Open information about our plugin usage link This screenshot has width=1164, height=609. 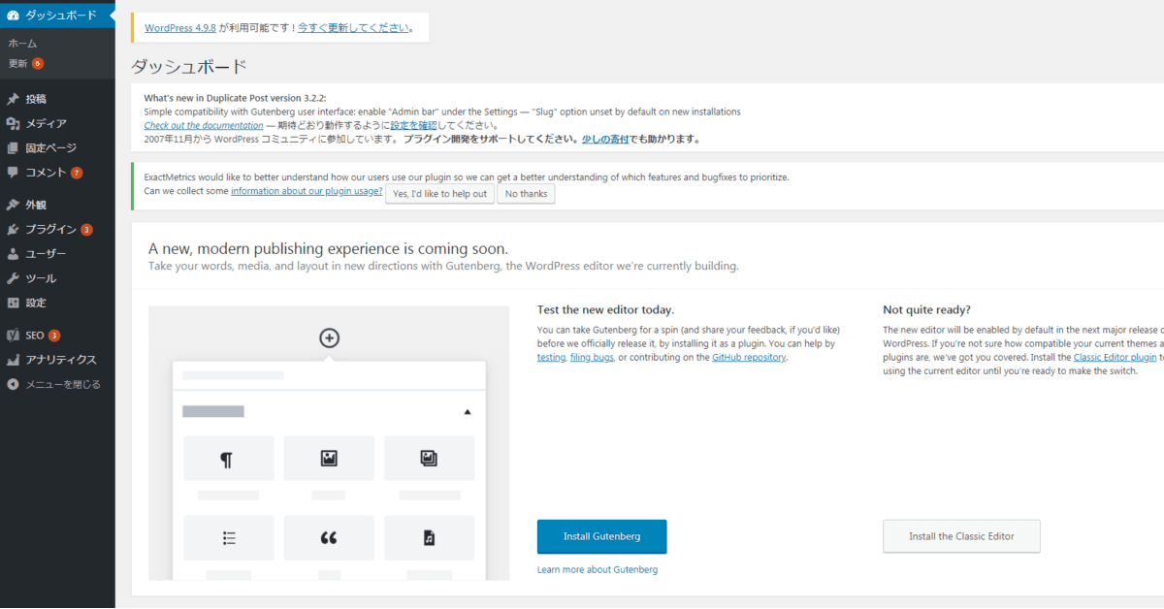[x=307, y=191]
